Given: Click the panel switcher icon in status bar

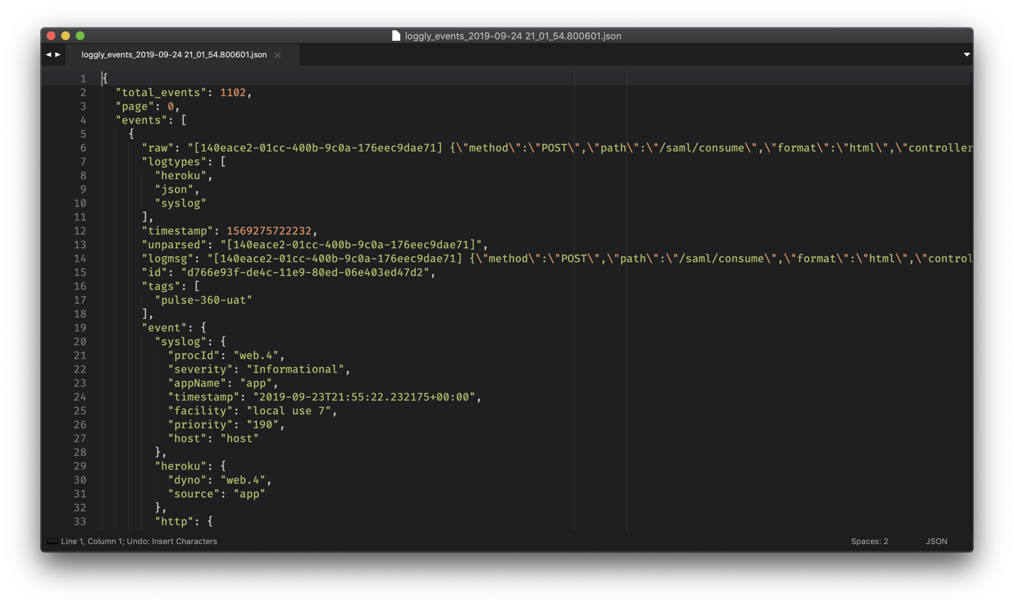Looking at the screenshot, I should pos(52,541).
